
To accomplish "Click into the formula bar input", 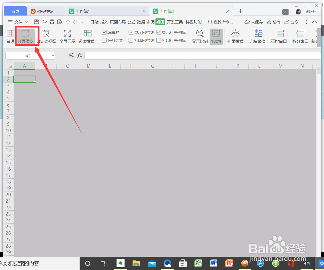I will 203,56.
